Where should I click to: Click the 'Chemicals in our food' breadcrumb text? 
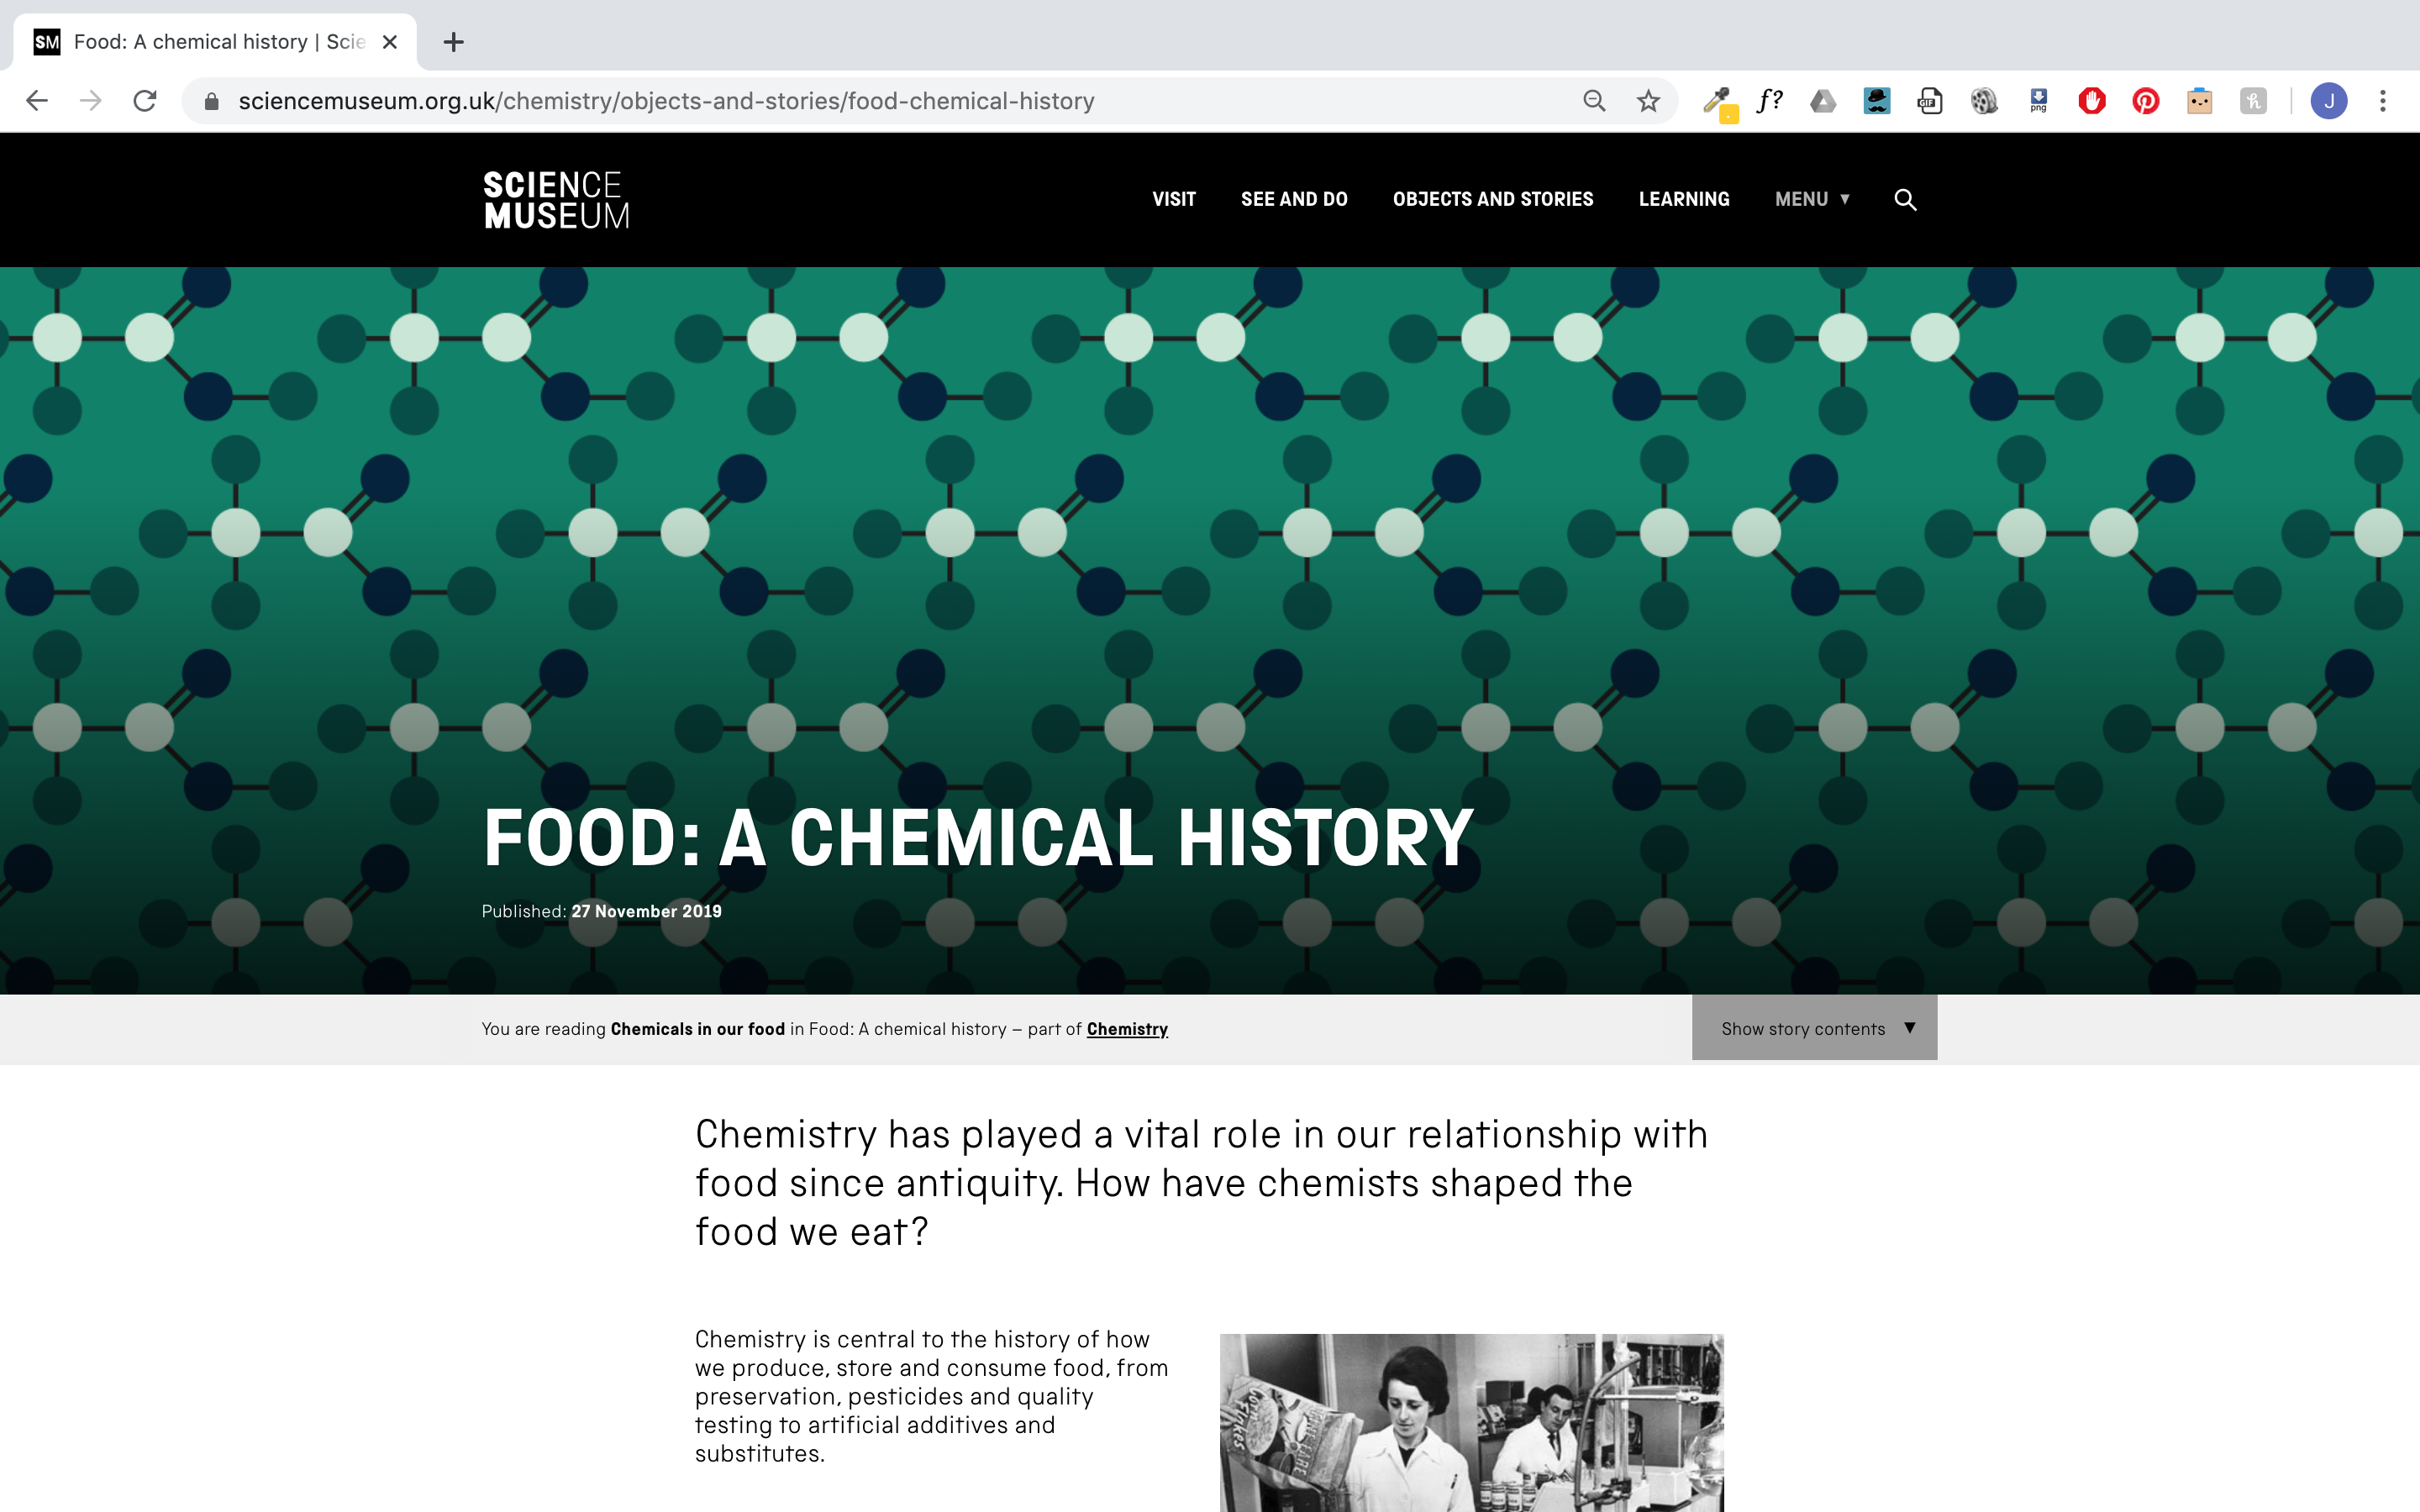698,1029
